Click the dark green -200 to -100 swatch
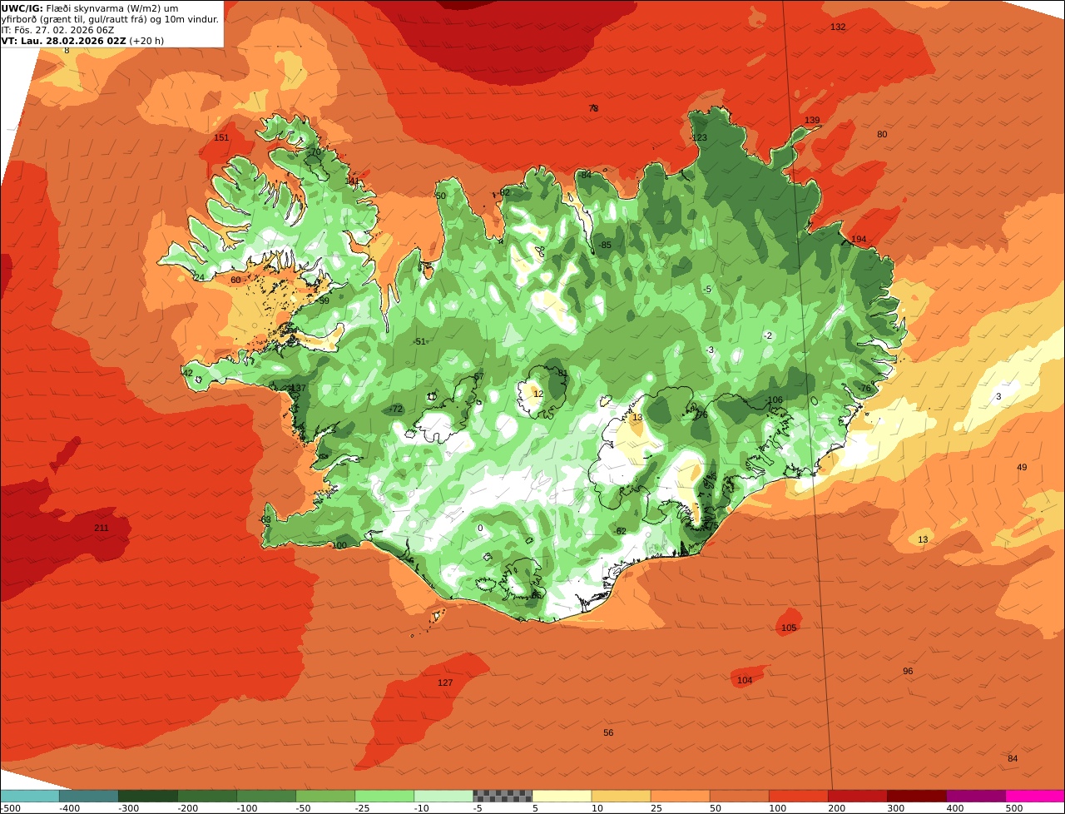Viewport: 1065px width, 814px height. (207, 796)
